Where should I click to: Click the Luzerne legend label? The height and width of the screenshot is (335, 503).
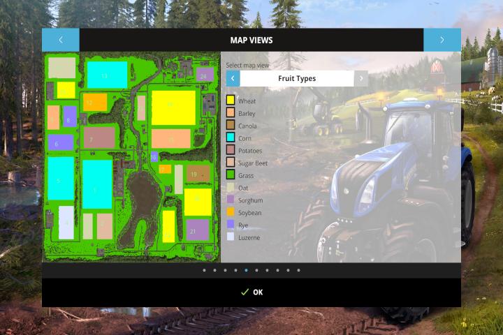point(249,237)
